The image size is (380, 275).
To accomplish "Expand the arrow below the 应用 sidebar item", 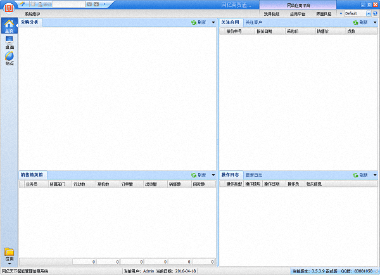I will tap(9, 264).
